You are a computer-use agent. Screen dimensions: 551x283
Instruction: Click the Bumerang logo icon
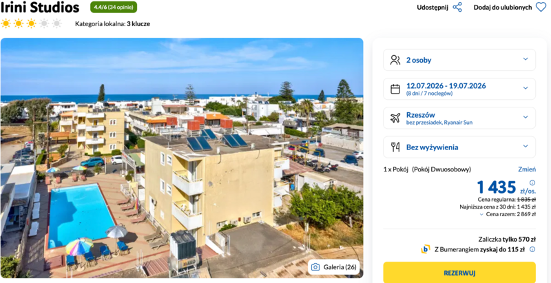426,249
